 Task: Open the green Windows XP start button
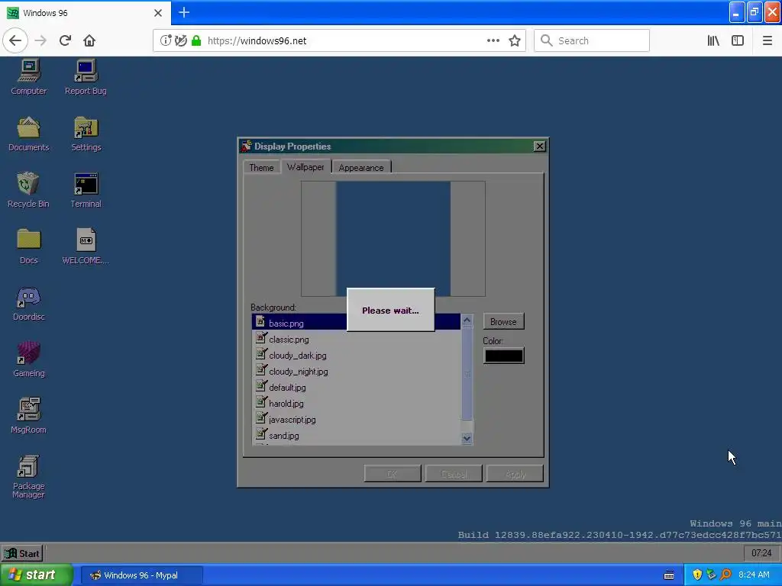[36, 575]
